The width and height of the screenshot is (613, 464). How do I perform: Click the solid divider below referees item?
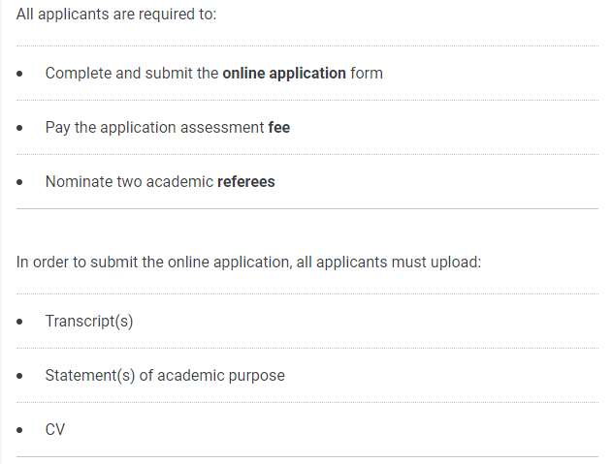pos(307,208)
